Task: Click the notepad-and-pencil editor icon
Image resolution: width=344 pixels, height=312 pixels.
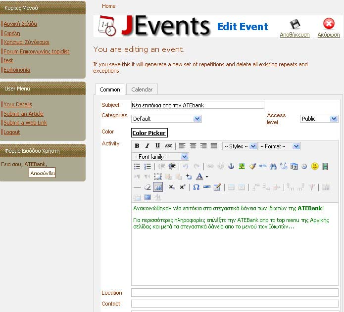Action: (x=217, y=187)
